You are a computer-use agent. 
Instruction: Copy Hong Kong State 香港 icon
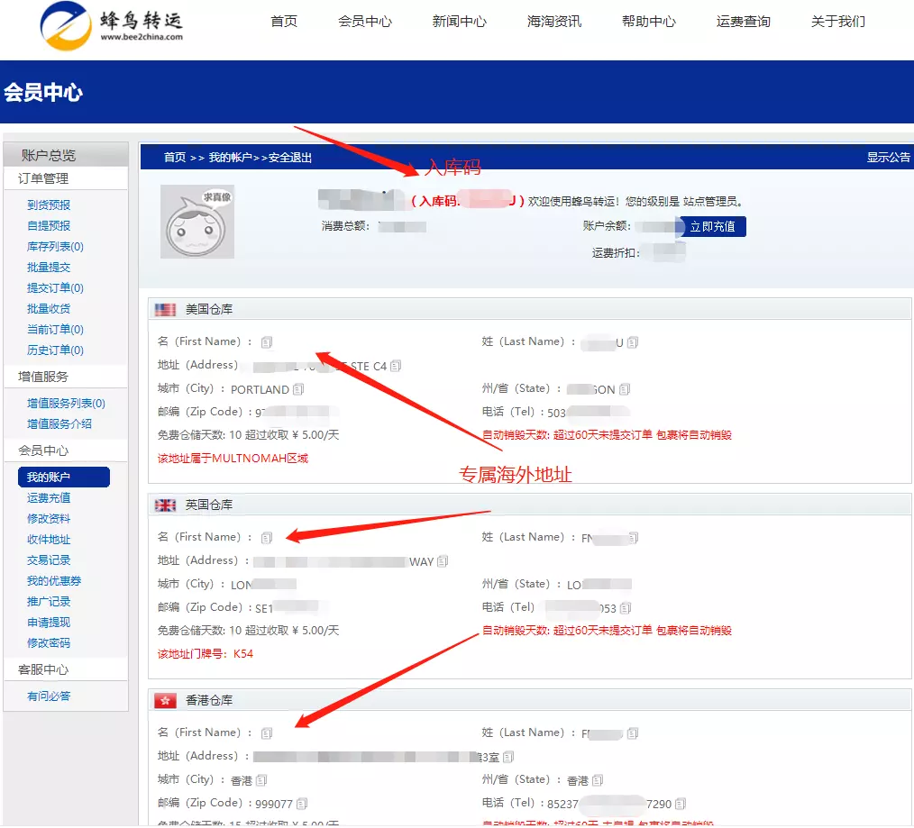coord(598,780)
